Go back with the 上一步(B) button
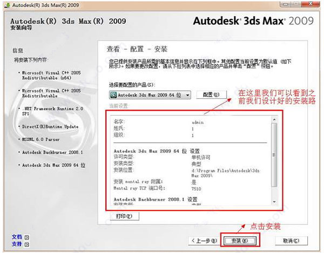Image resolution: width=324 pixels, height=253 pixels. pyautogui.click(x=204, y=241)
